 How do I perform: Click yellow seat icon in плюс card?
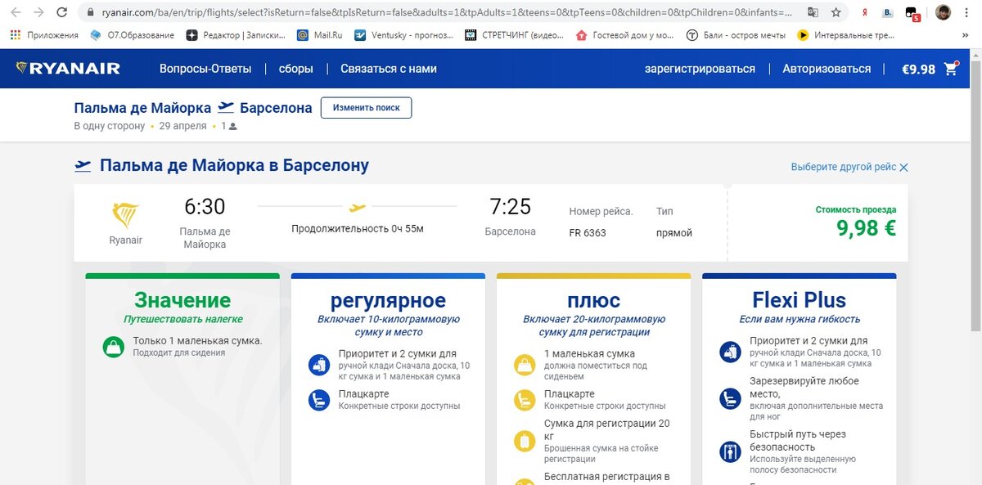(524, 400)
